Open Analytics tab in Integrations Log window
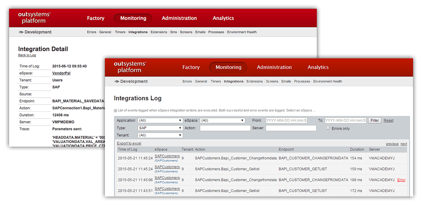Screen dimensions: 423x206 click(318, 67)
